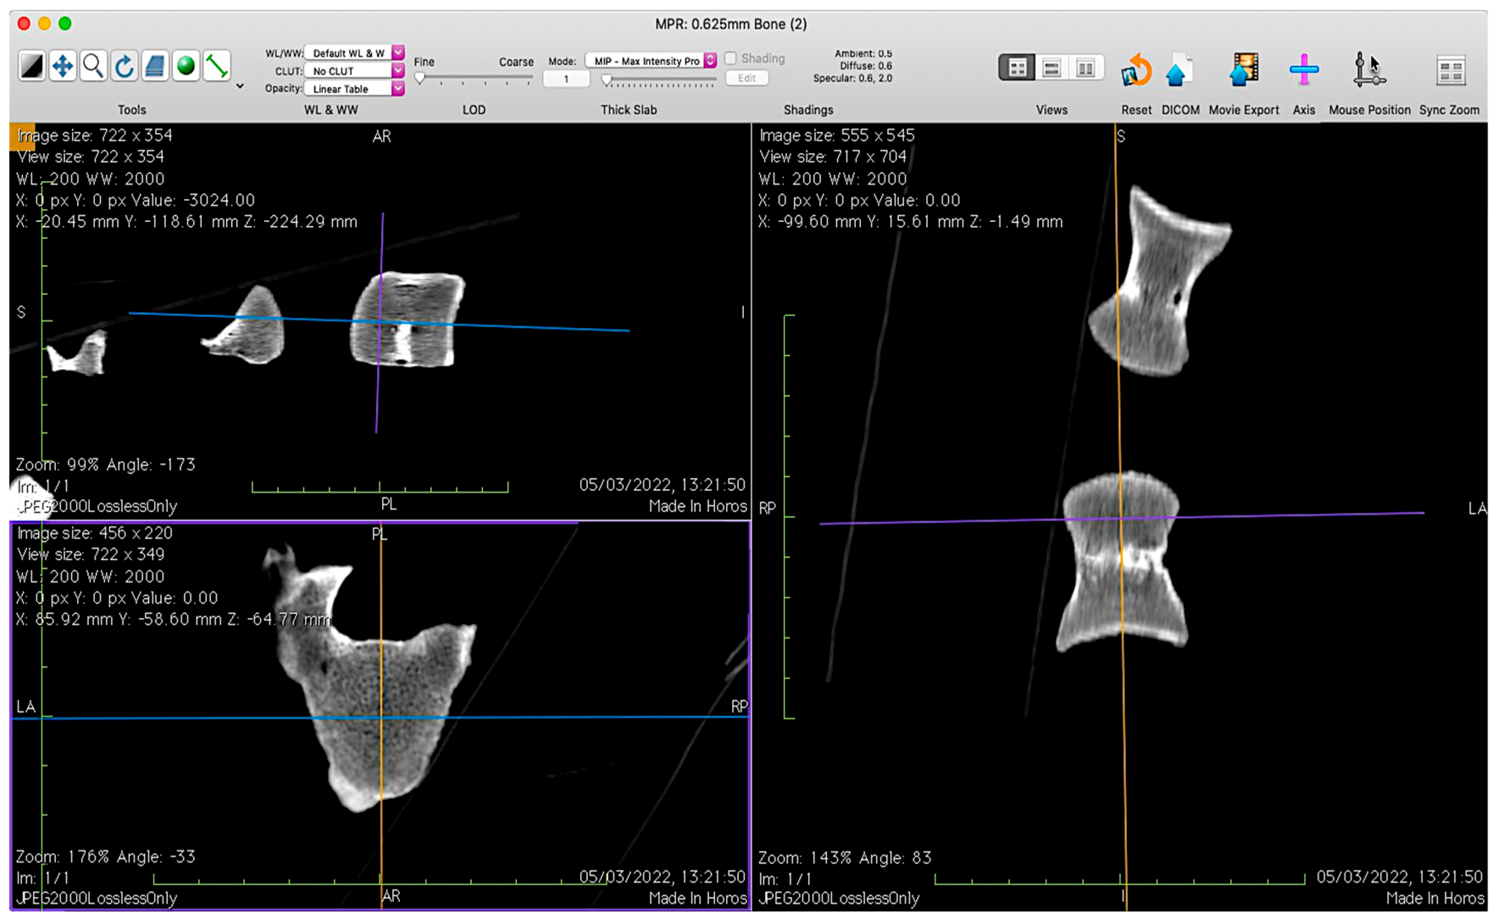Click the 'Zoom: 176% Angle: -33' text
The width and height of the screenshot is (1495, 920).
coord(106,857)
